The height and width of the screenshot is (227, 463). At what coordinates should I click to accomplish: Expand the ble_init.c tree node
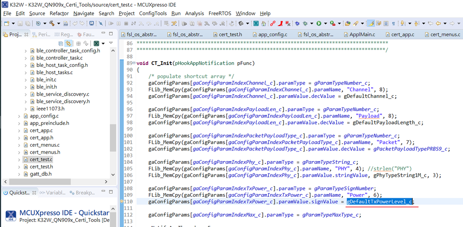pyautogui.click(x=26, y=79)
